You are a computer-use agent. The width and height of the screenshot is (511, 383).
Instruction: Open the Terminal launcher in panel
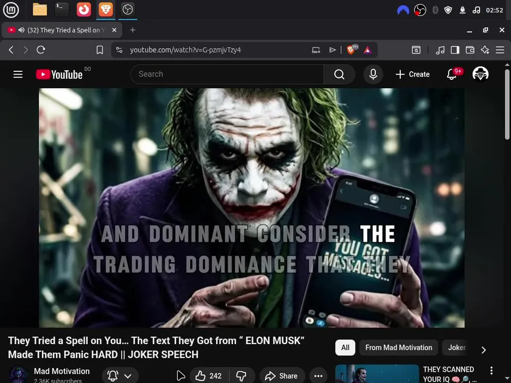coord(62,10)
